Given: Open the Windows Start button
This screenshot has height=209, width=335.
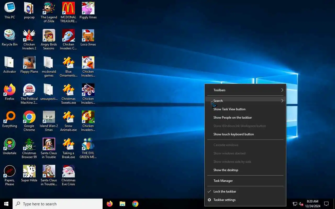Looking at the screenshot, I should (6, 204).
